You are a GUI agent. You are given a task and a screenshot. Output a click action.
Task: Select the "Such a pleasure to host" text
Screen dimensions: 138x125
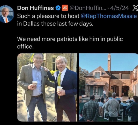(48, 16)
